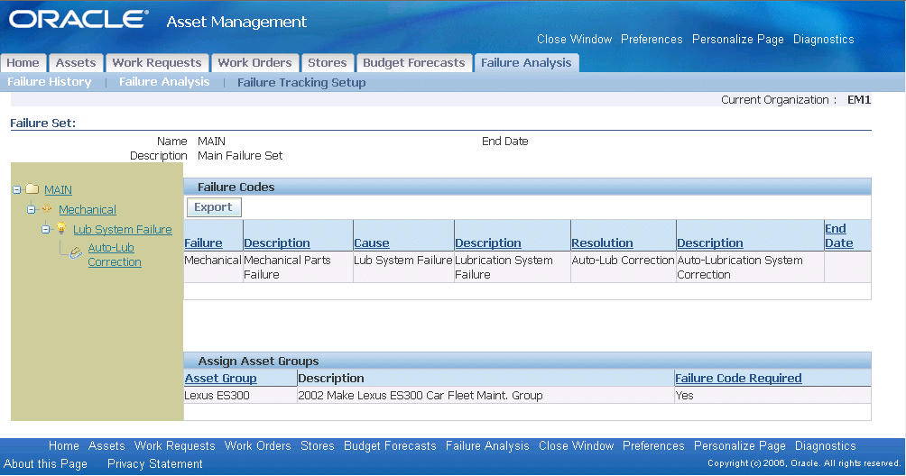
Task: Open the Work Requests tab
Action: [157, 63]
